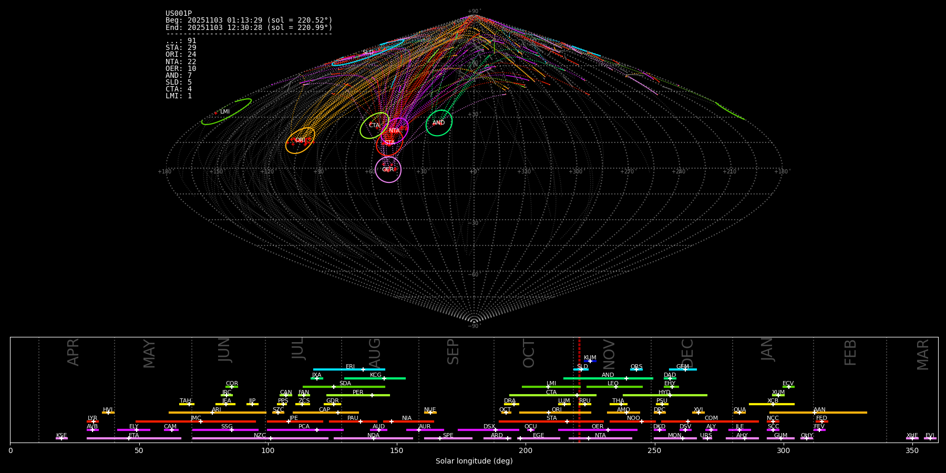The width and height of the screenshot is (946, 473).
Task: Click the -90° pole label on the map
Action: tap(474, 326)
